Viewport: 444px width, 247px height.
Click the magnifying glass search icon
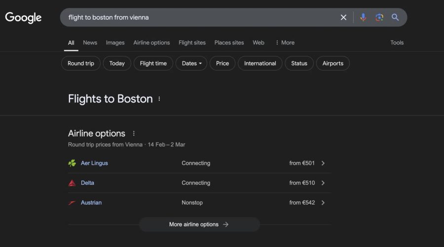(395, 18)
